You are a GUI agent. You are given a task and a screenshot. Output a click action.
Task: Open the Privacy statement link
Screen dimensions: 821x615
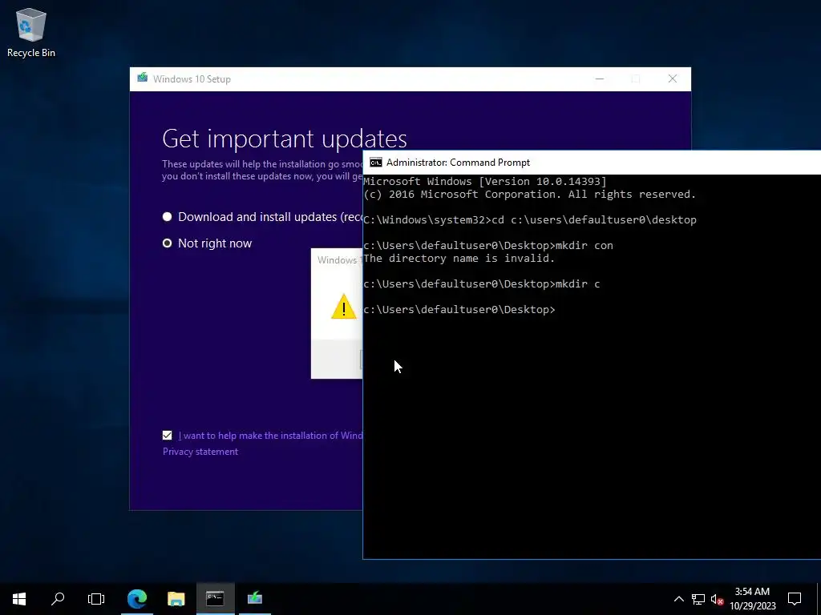pyautogui.click(x=200, y=452)
